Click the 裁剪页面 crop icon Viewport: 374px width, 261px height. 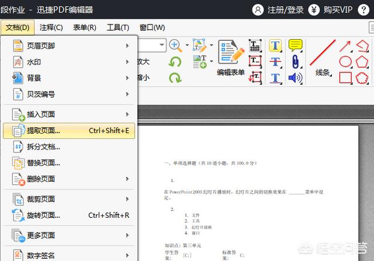pos(18,199)
